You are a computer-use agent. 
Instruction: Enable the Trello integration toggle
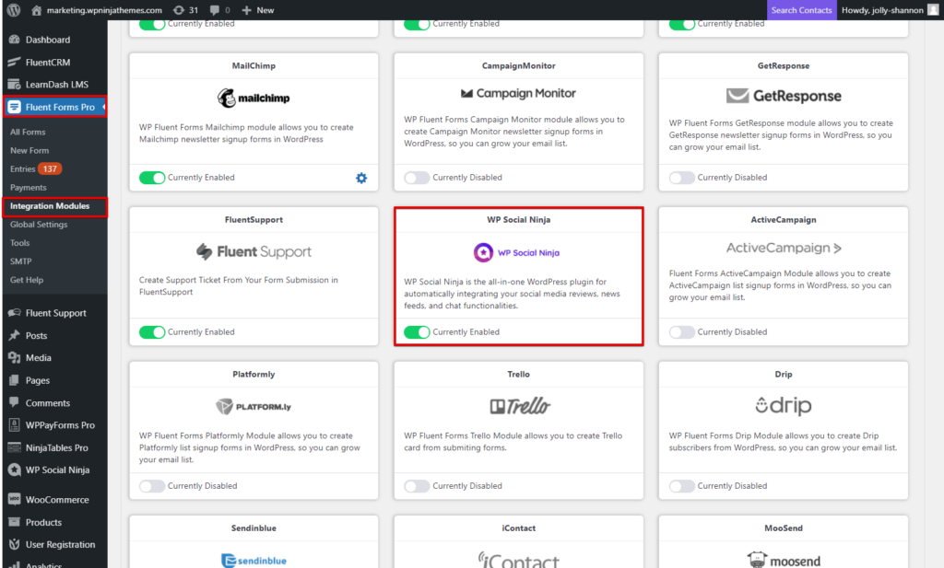pyautogui.click(x=417, y=486)
